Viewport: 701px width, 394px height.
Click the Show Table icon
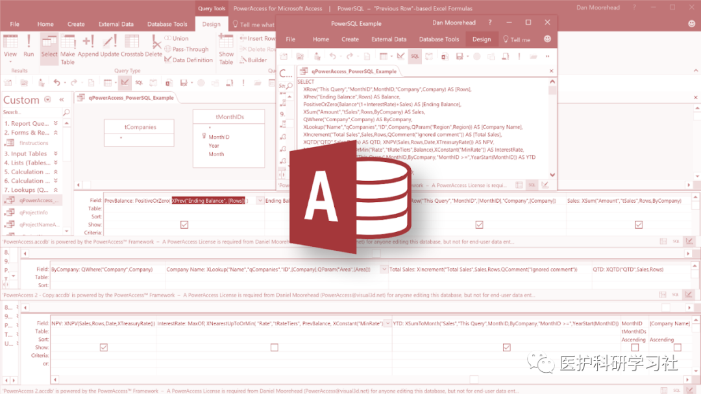click(x=227, y=49)
